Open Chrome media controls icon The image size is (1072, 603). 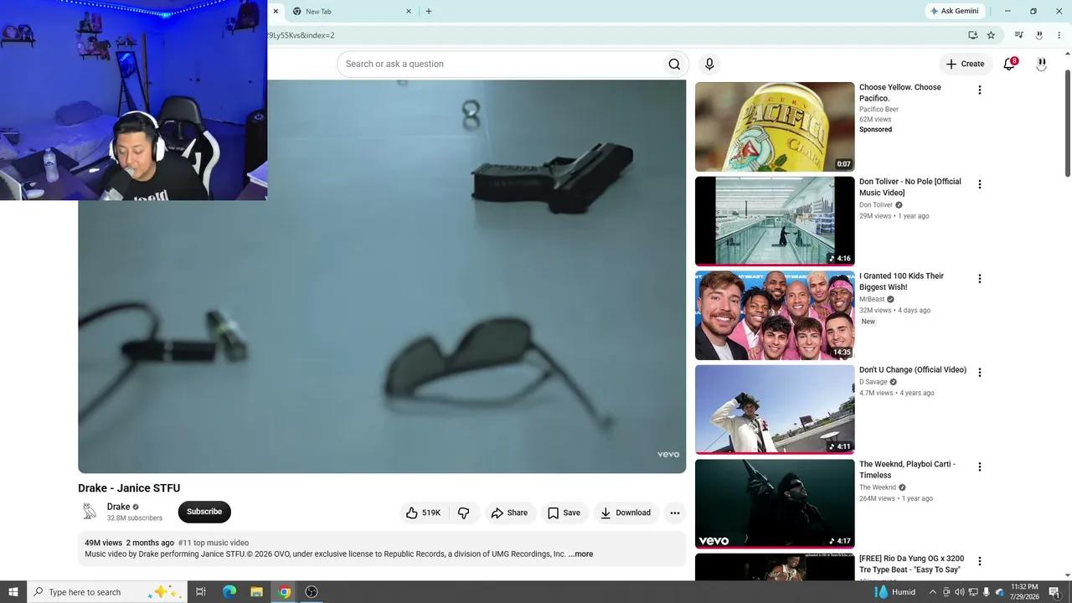click(1018, 35)
